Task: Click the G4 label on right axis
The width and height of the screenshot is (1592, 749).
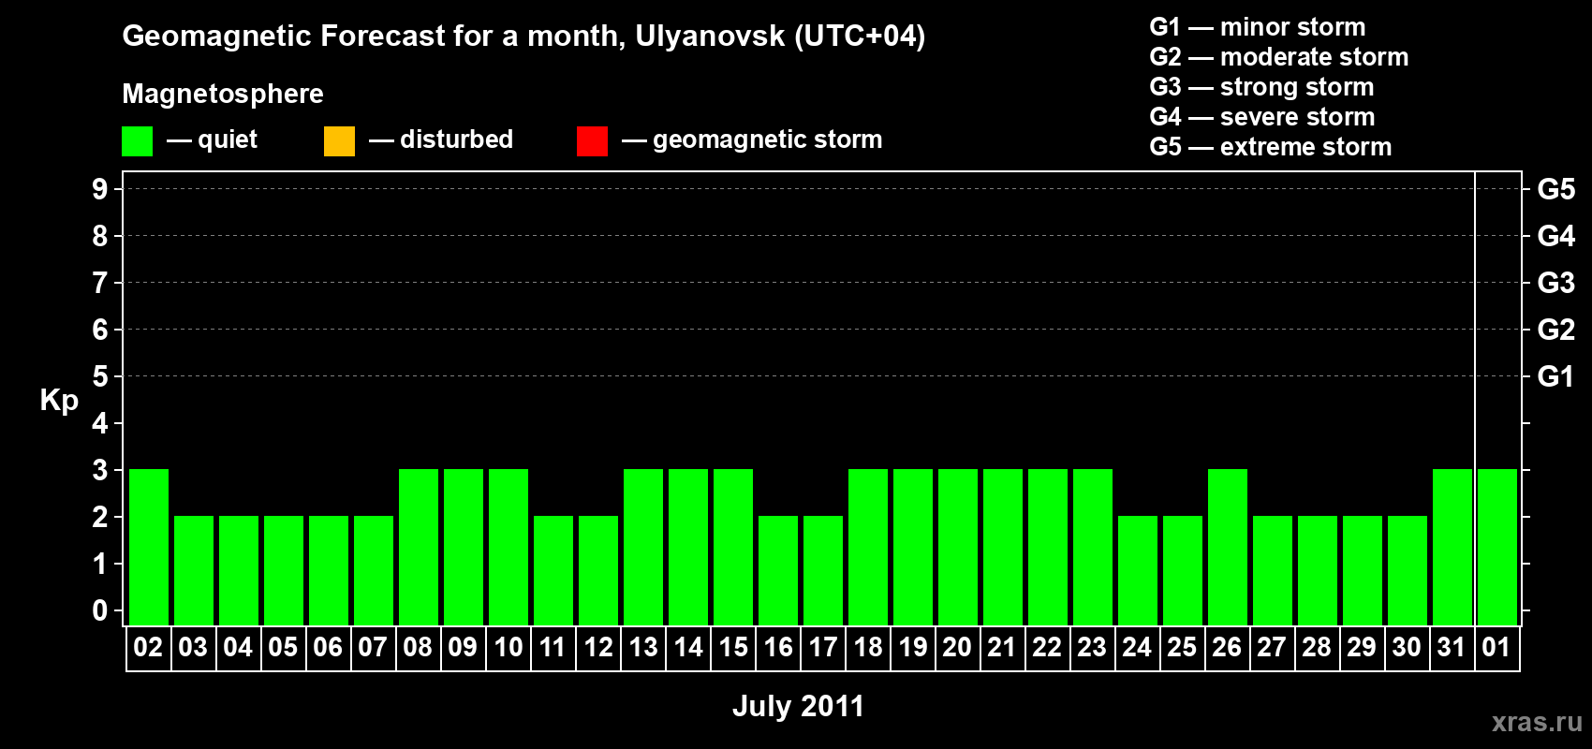Action: point(1555,236)
